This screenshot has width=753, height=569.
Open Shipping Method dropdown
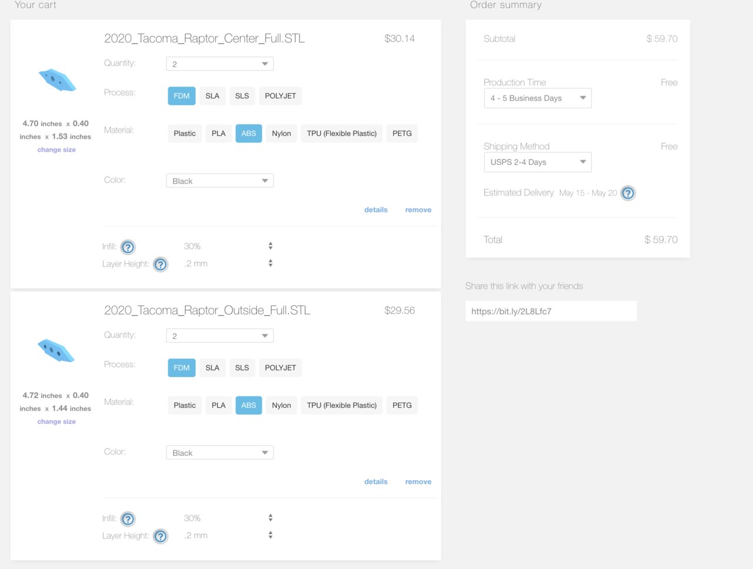pyautogui.click(x=538, y=162)
